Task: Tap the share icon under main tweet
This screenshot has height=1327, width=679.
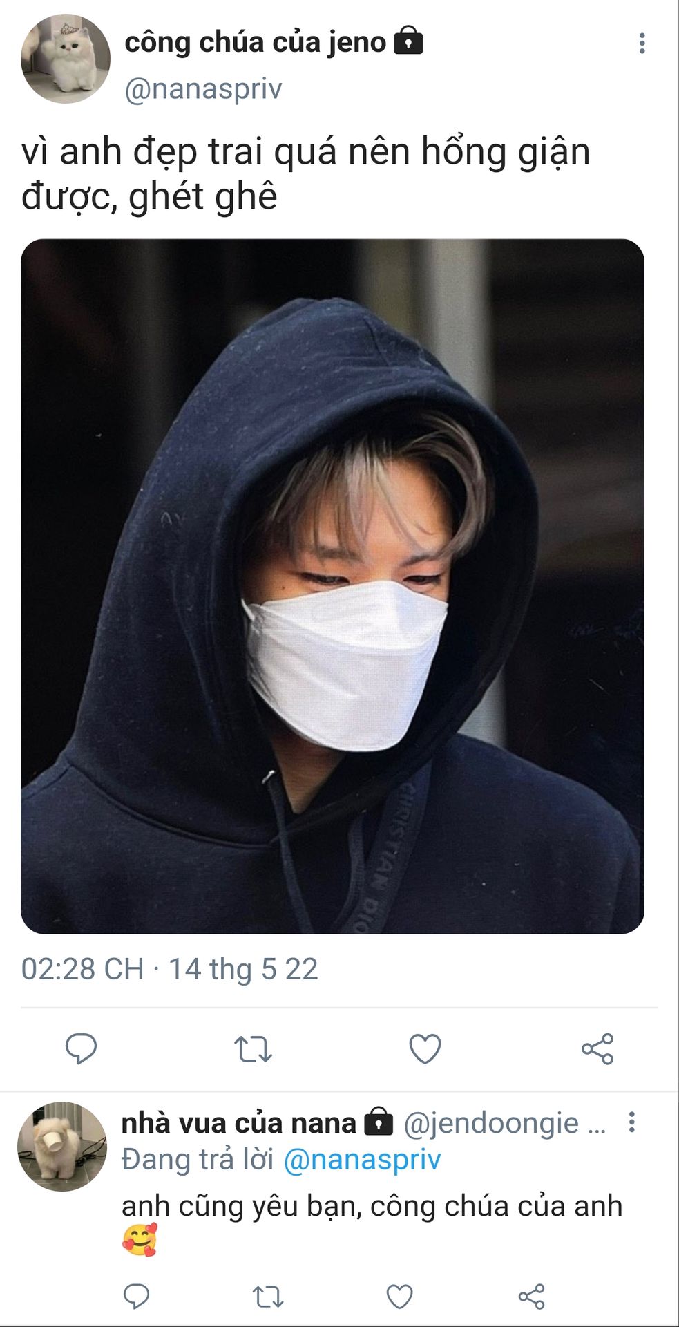Action: pyautogui.click(x=597, y=1049)
